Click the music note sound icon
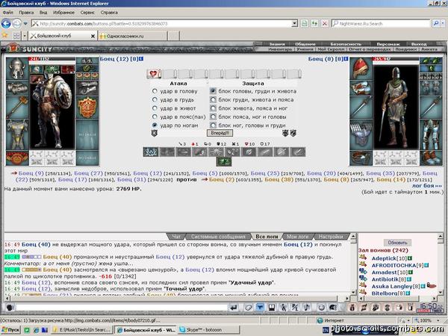This screenshot has height=336, width=448. (x=307, y=308)
